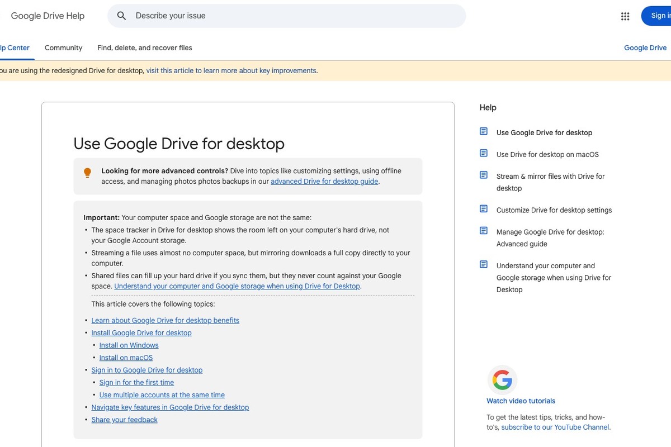Click the lightbulb tip icon
This screenshot has height=447, width=671.
pyautogui.click(x=87, y=173)
